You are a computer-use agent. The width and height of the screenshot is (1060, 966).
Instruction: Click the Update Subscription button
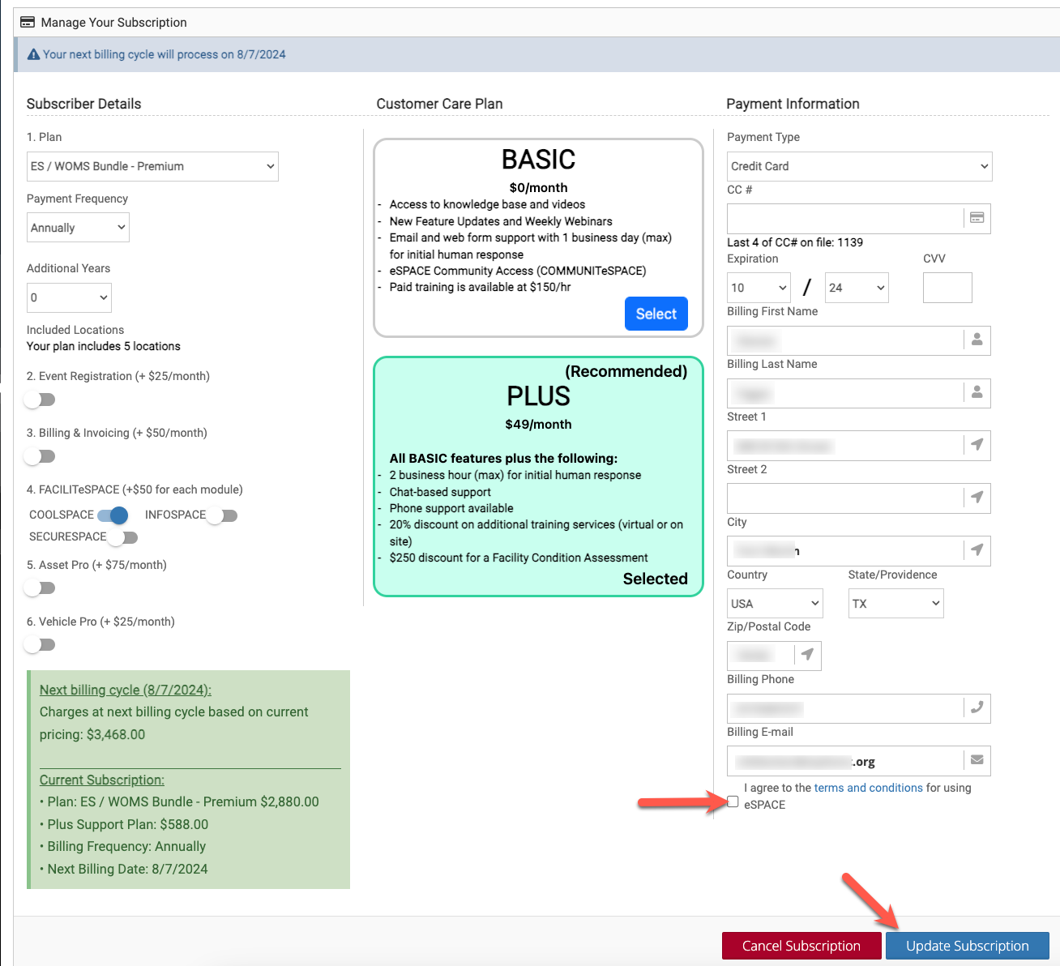click(968, 946)
